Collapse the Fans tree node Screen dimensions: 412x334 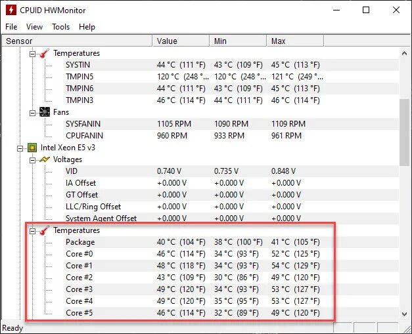(x=32, y=113)
